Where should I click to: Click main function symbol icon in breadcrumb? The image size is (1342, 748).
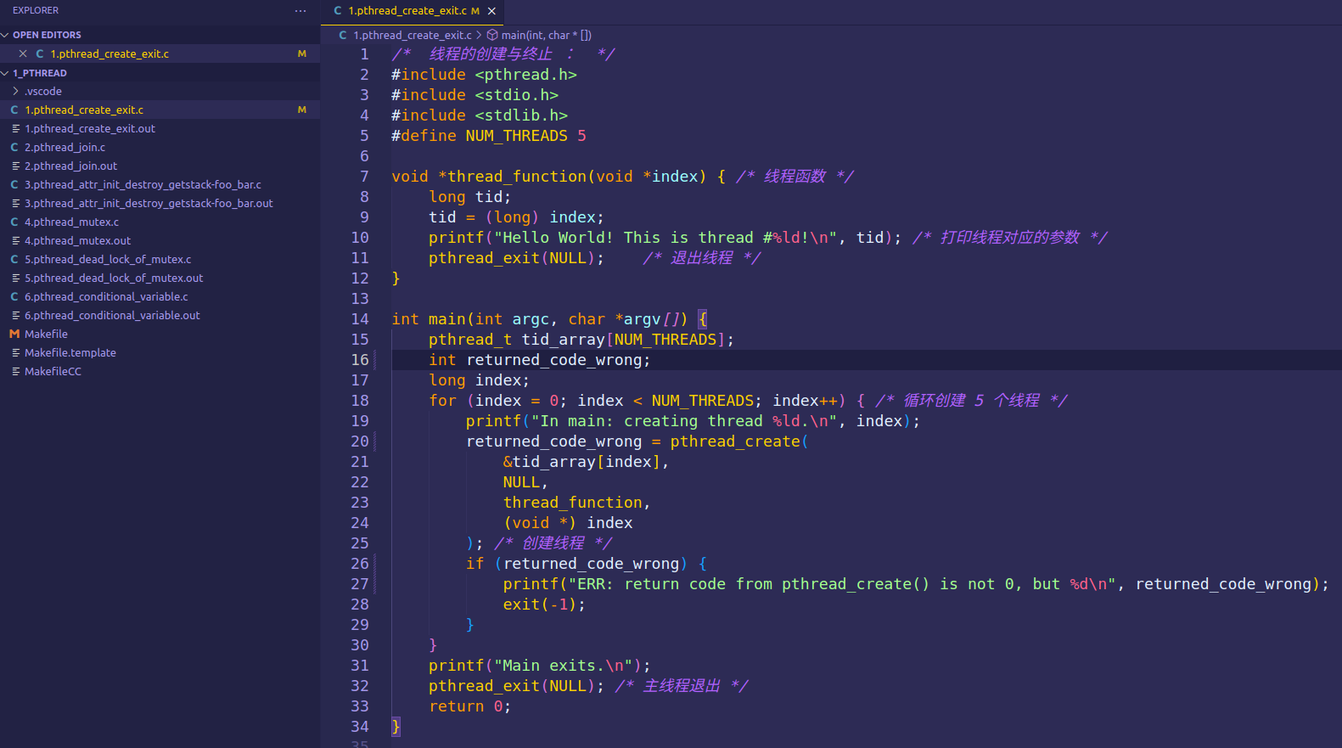tap(492, 36)
